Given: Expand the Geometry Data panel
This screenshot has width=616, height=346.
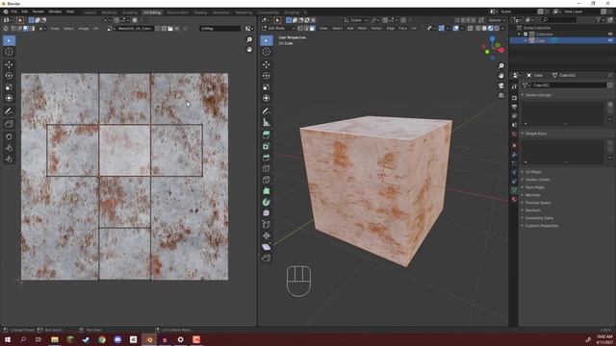Looking at the screenshot, I should pos(539,218).
